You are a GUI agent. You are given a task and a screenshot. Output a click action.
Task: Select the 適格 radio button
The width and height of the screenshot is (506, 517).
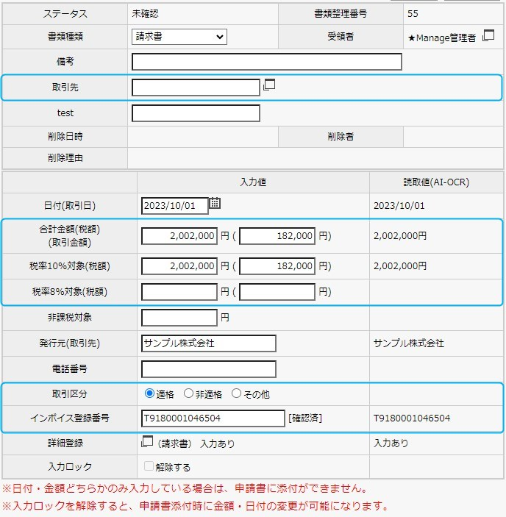click(149, 393)
